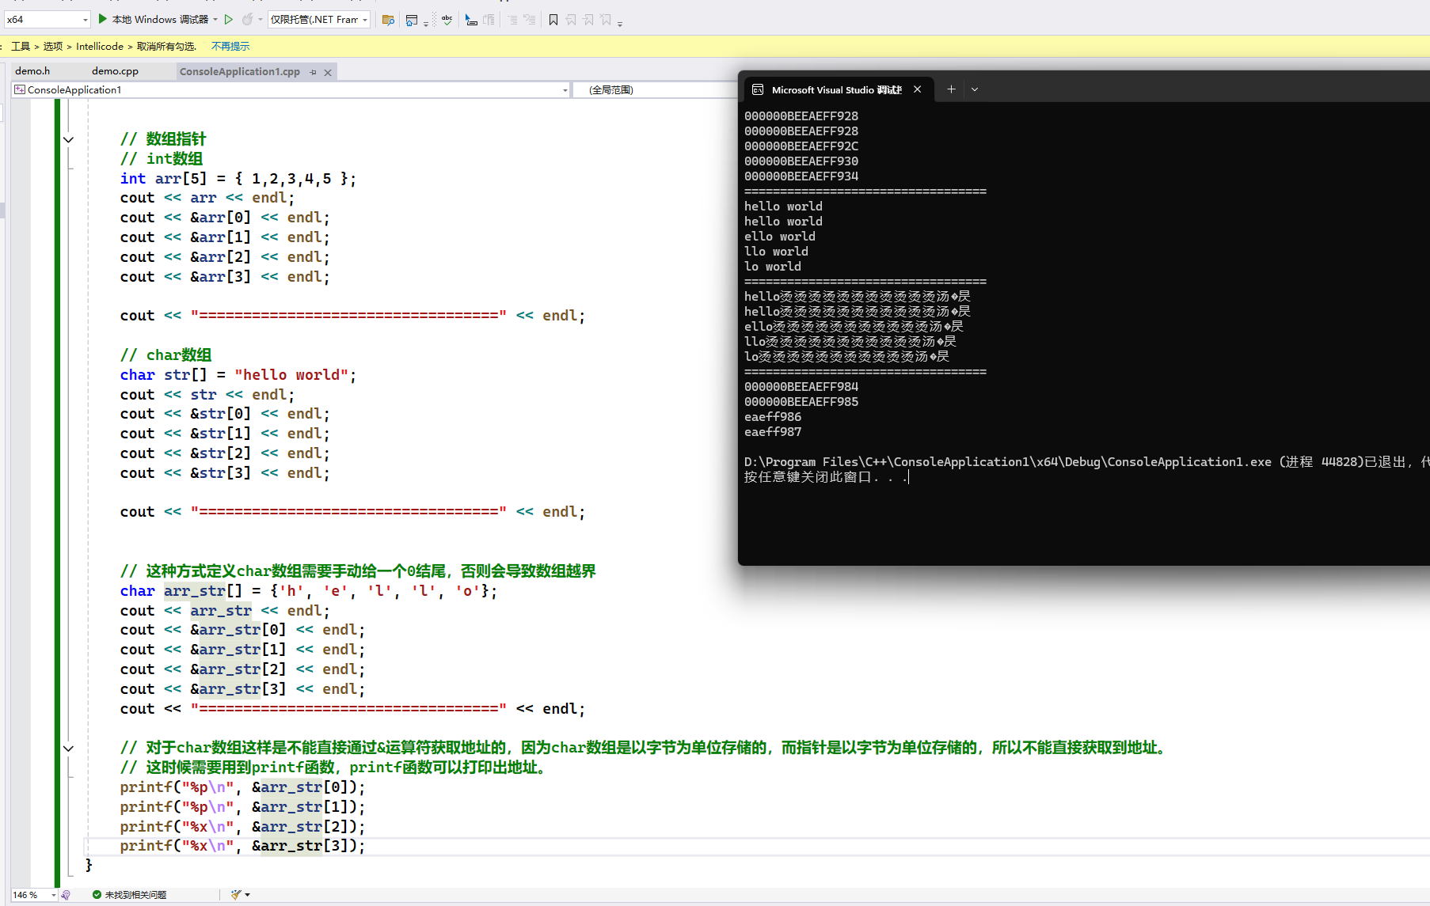The width and height of the screenshot is (1430, 906).
Task: Click the code cleanup broom icon
Action: 236,894
